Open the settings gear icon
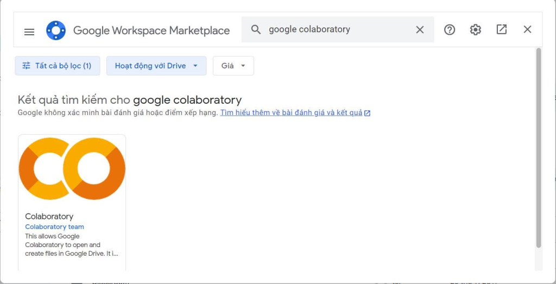Viewport: 556px width, 284px height. pyautogui.click(x=476, y=30)
